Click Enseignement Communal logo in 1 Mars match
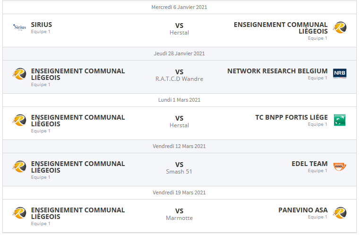This screenshot has height=236, width=361. point(19,120)
